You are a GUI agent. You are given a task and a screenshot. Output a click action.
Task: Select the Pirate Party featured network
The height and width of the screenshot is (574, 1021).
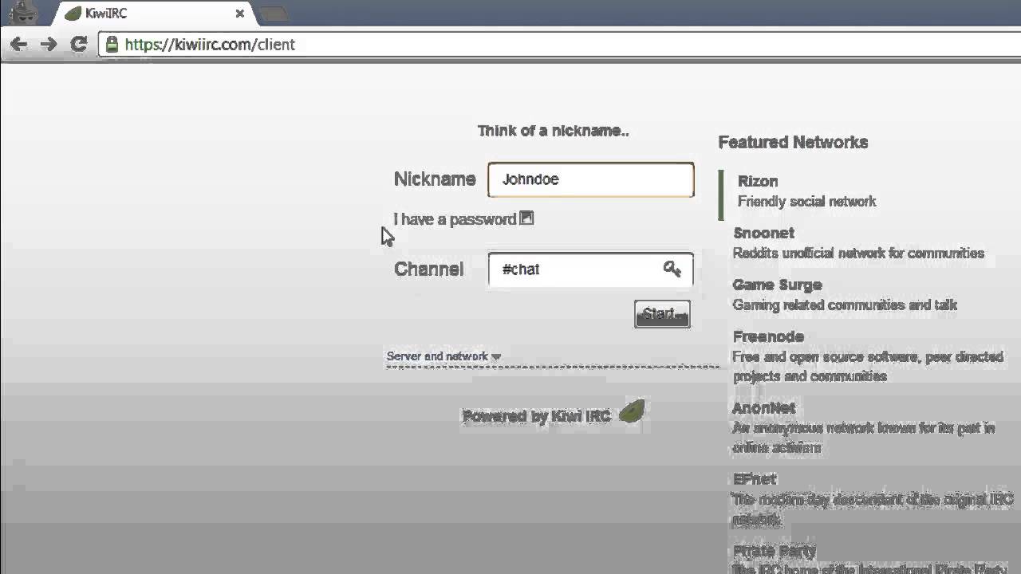click(x=775, y=551)
